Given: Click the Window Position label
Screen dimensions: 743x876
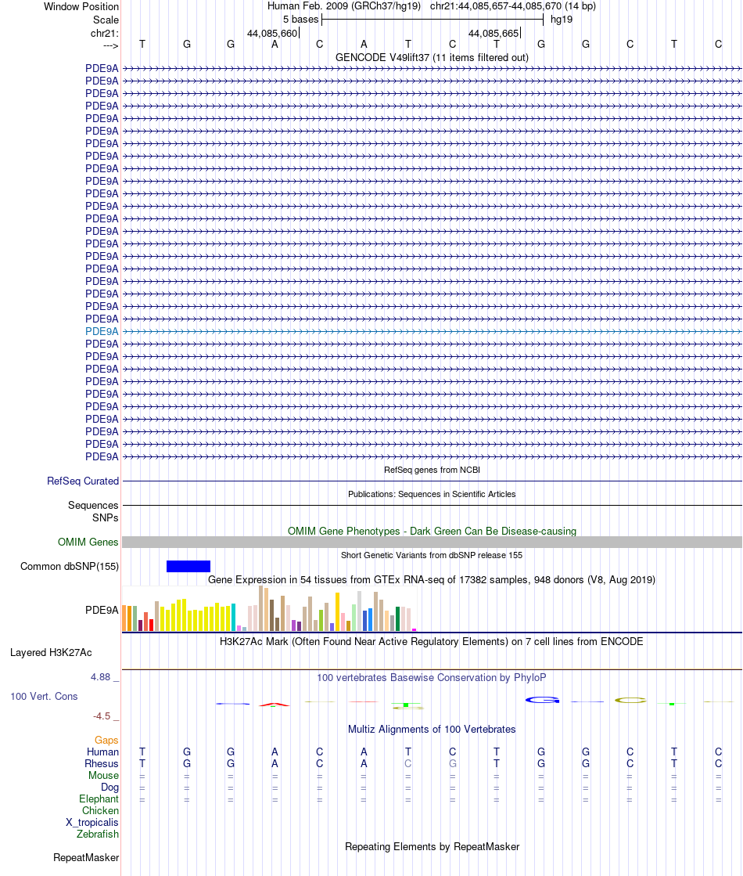Looking at the screenshot, I should (81, 7).
